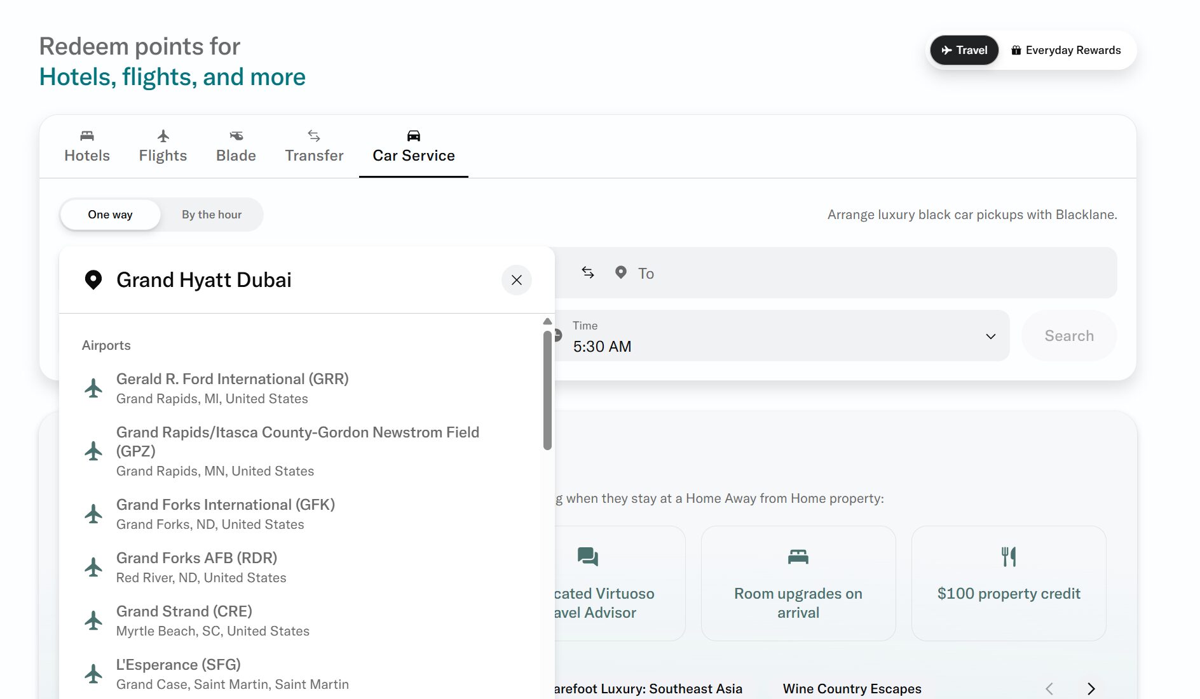The width and height of the screenshot is (1200, 699).
Task: Click the Car Service car icon
Action: tap(414, 135)
